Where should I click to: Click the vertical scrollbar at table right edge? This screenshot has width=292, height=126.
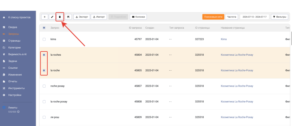pyautogui.click(x=291, y=38)
